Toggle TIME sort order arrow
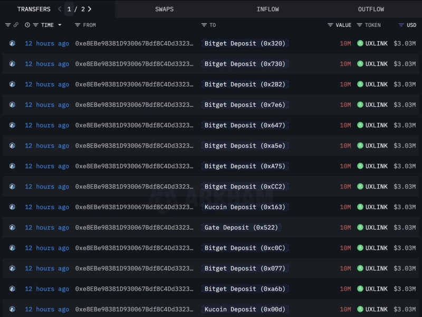Screen dimensions: 422x317 tap(60, 25)
